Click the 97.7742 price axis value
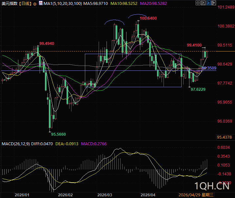Viewport: 235px width, 198px height. [x=225, y=83]
